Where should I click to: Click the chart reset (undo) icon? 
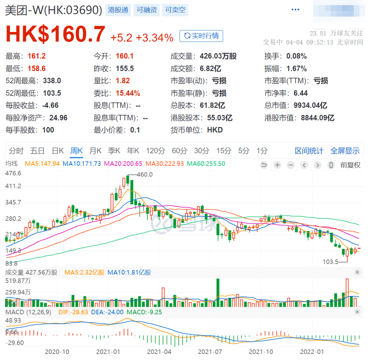[x=264, y=165]
